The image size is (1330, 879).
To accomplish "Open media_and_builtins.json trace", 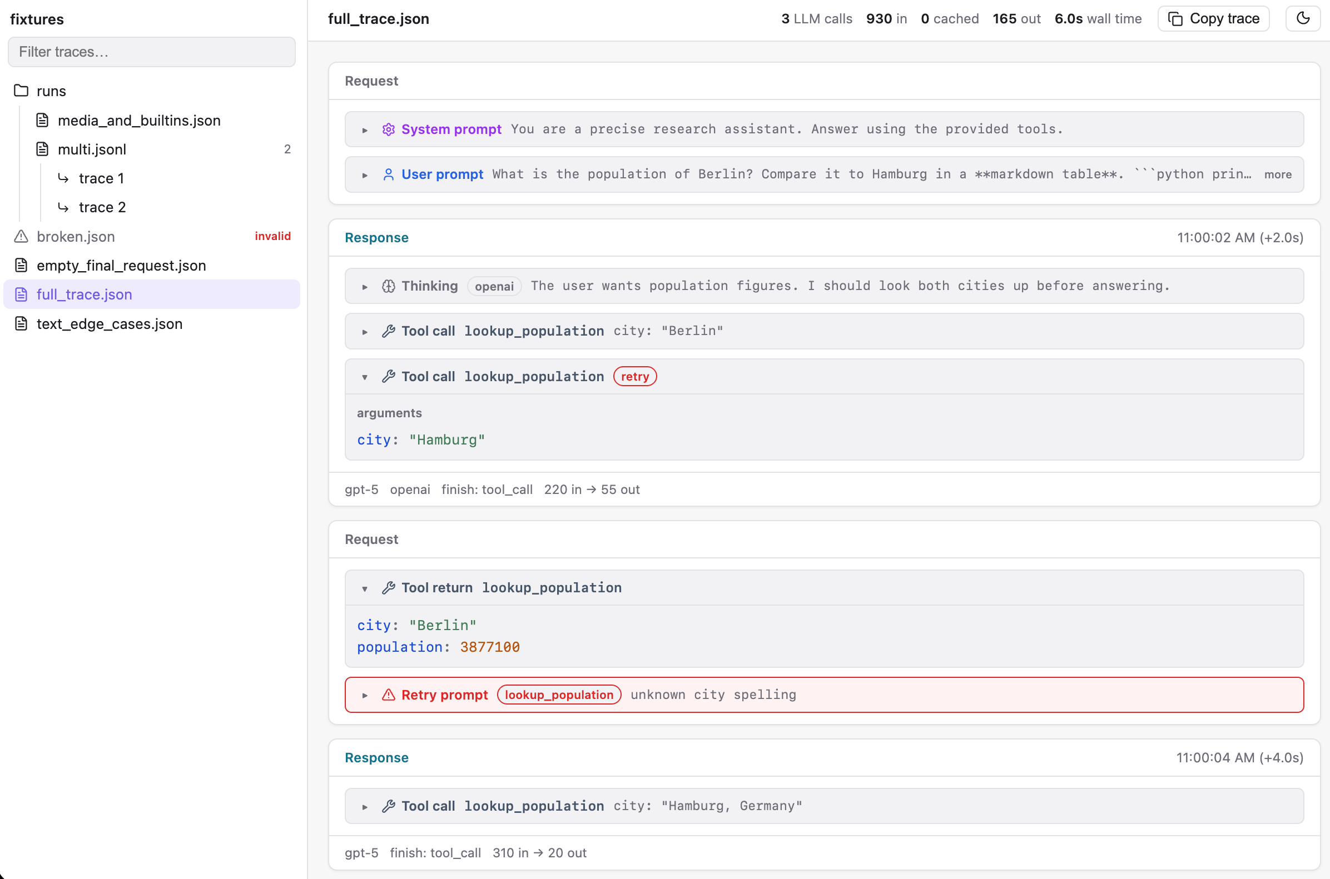I will 151,120.
